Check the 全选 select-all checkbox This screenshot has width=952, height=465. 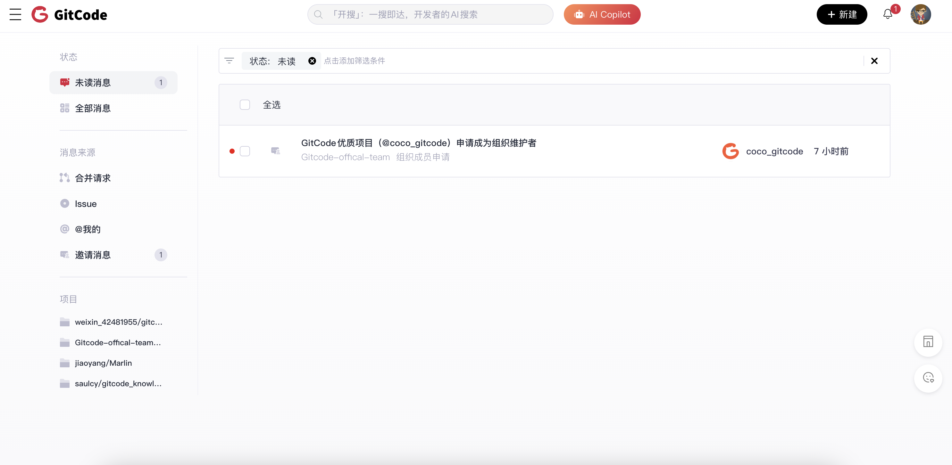coord(245,105)
